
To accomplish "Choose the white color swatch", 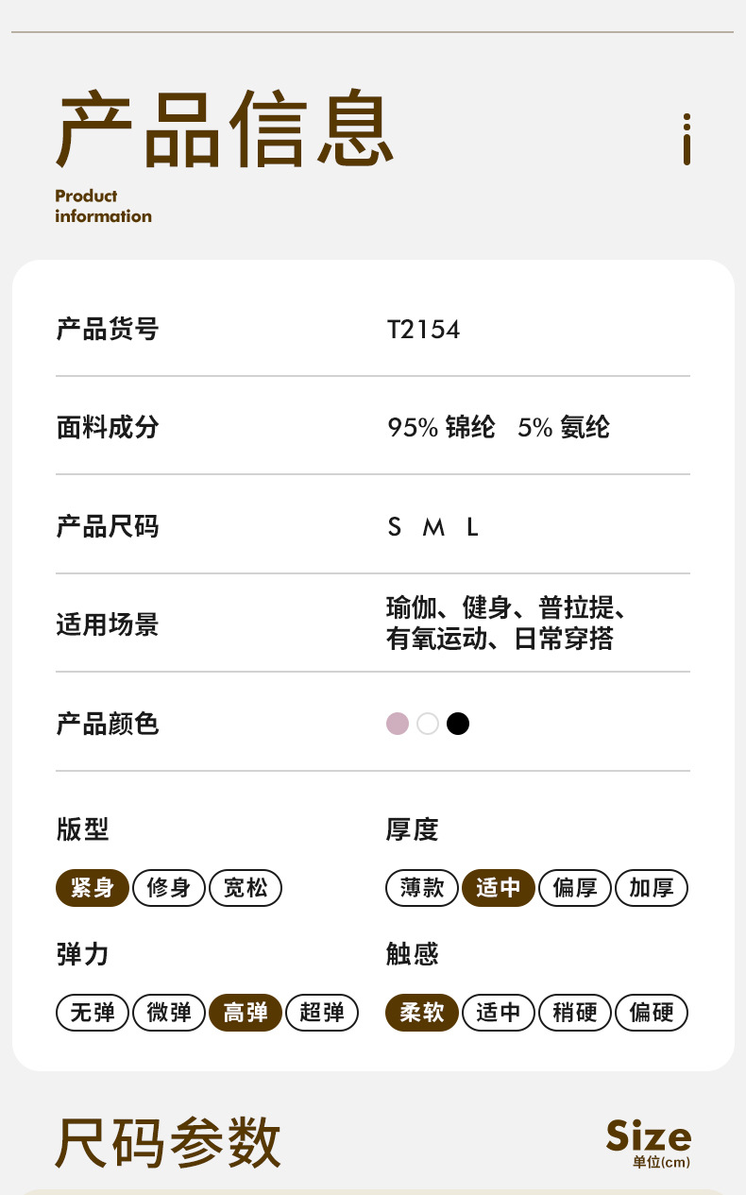I will tap(428, 724).
